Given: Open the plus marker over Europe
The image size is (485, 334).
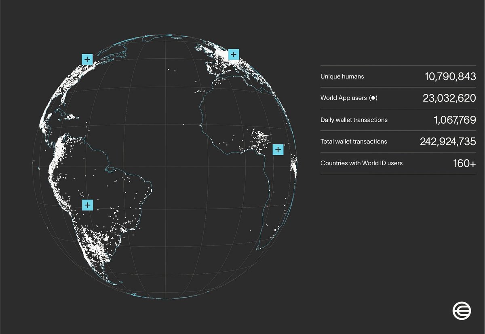Looking at the screenshot, I should pyautogui.click(x=234, y=54).
